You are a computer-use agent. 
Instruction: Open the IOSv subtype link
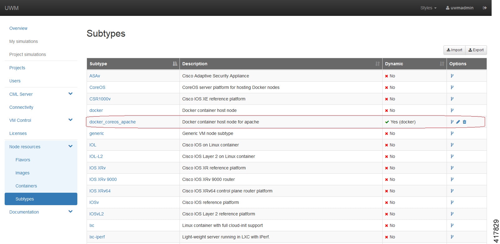click(94, 202)
